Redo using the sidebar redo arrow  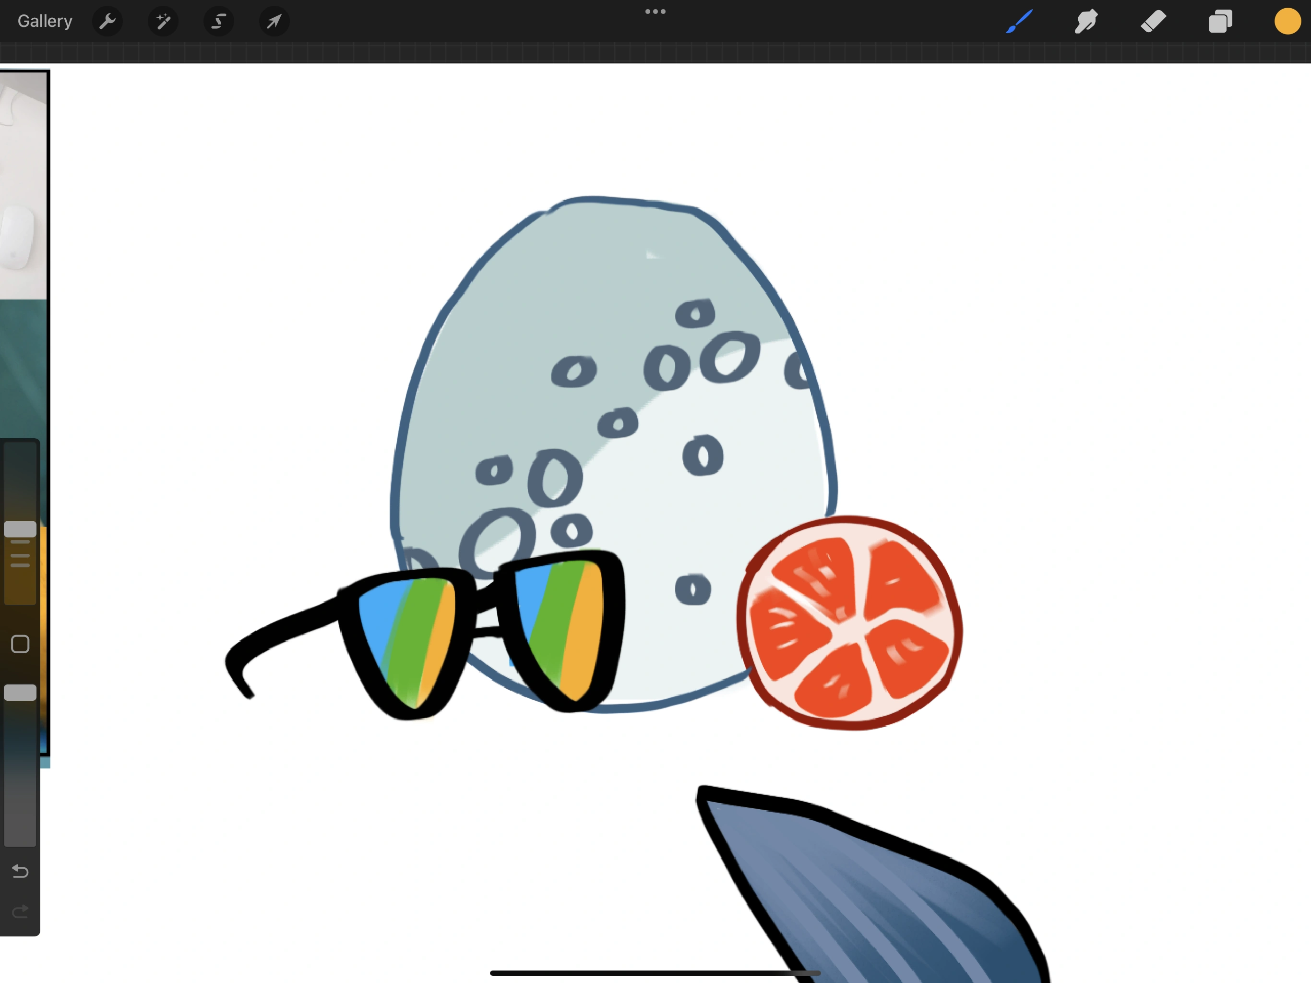click(x=20, y=911)
